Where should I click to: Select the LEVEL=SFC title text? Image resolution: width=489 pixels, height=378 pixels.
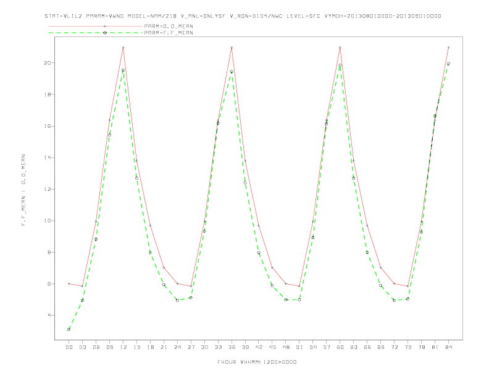pyautogui.click(x=303, y=16)
